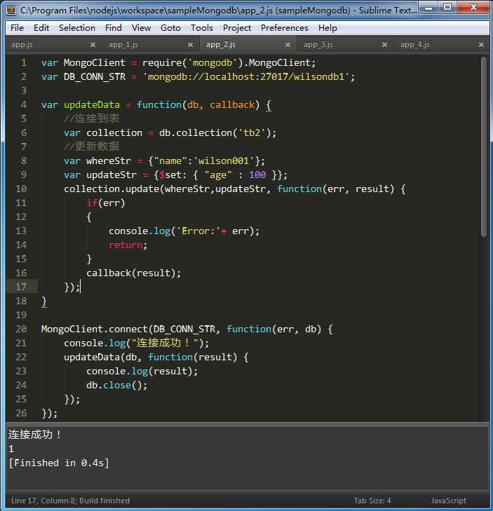Click the 'wilson001' string on line 8
The image size is (493, 511).
click(x=223, y=161)
